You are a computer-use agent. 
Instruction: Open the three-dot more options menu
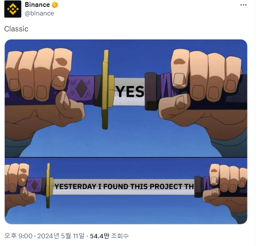243,5
